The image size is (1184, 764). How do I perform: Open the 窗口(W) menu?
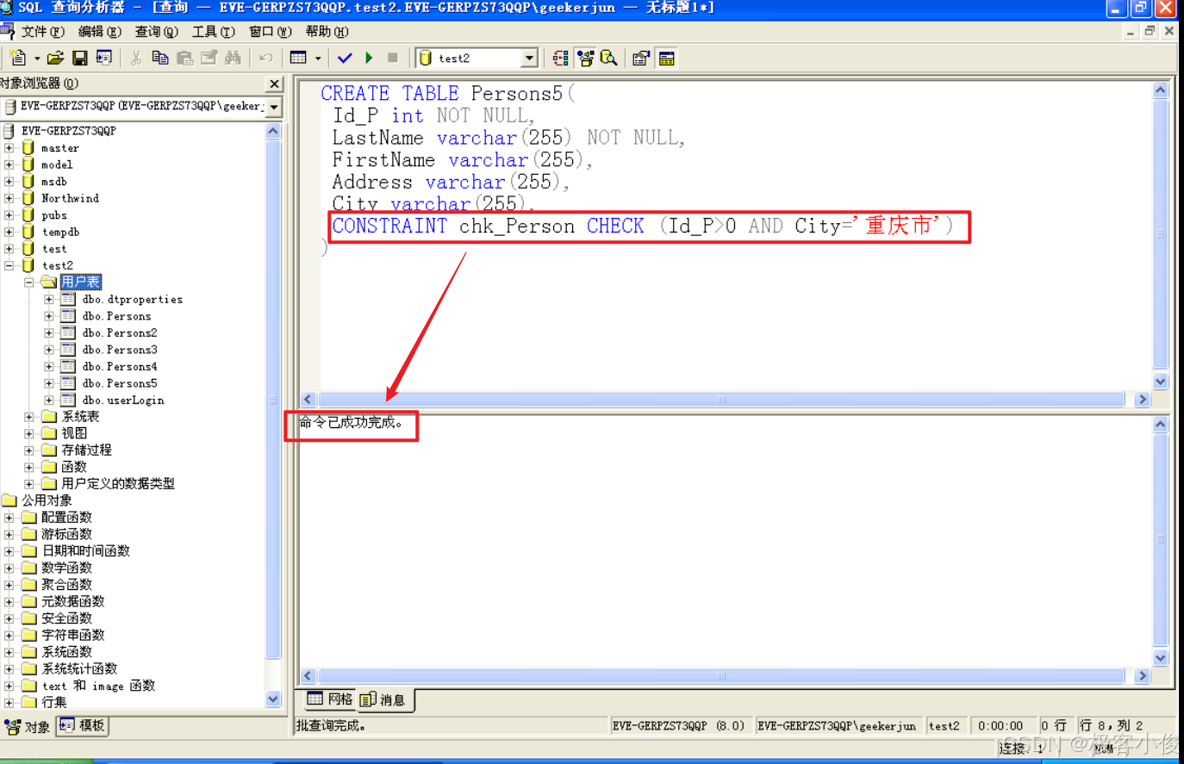270,32
